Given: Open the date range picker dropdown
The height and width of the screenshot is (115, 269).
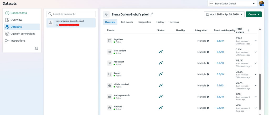Looking at the screenshot, I should pyautogui.click(x=224, y=14).
